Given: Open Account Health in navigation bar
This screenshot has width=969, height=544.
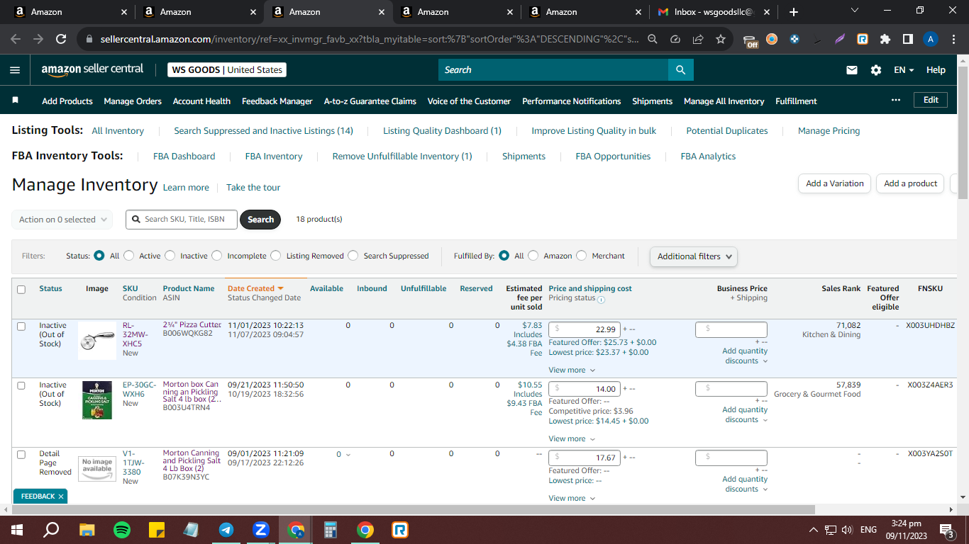Looking at the screenshot, I should coord(201,101).
